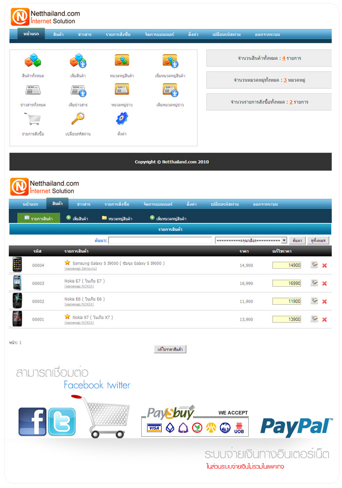This screenshot has height=488, width=342.
Task: Click the price text 16,990
Action: click(x=246, y=283)
